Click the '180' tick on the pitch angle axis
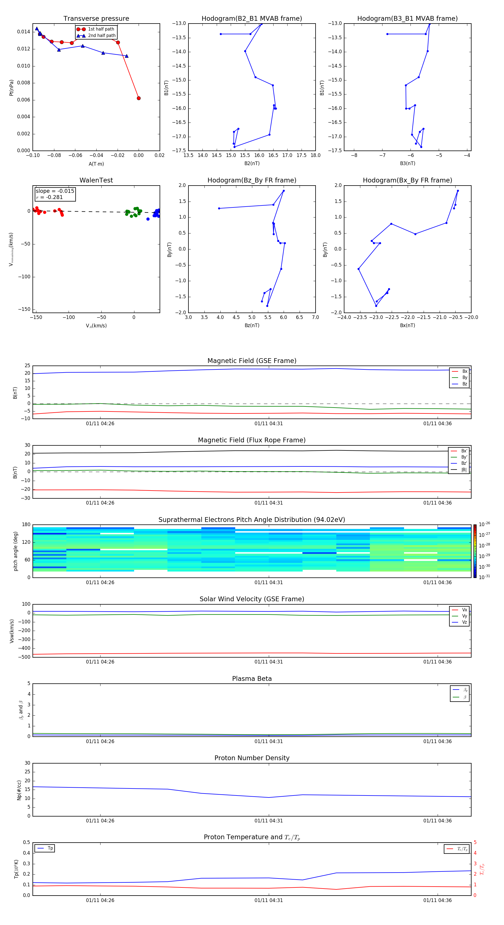The image size is (504, 925). (x=26, y=525)
